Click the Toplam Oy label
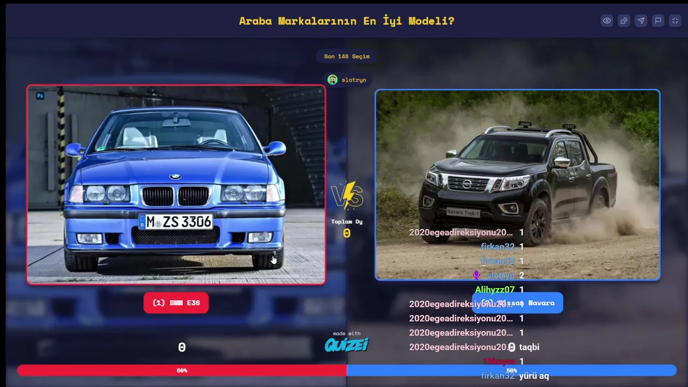Screen dimensions: 688x387 pos(347,221)
